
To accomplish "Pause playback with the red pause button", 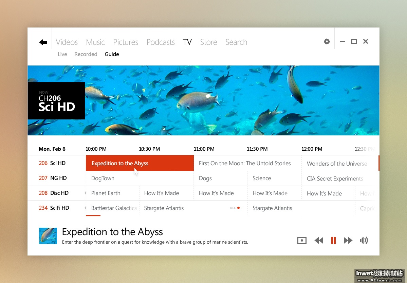I will tap(334, 241).
